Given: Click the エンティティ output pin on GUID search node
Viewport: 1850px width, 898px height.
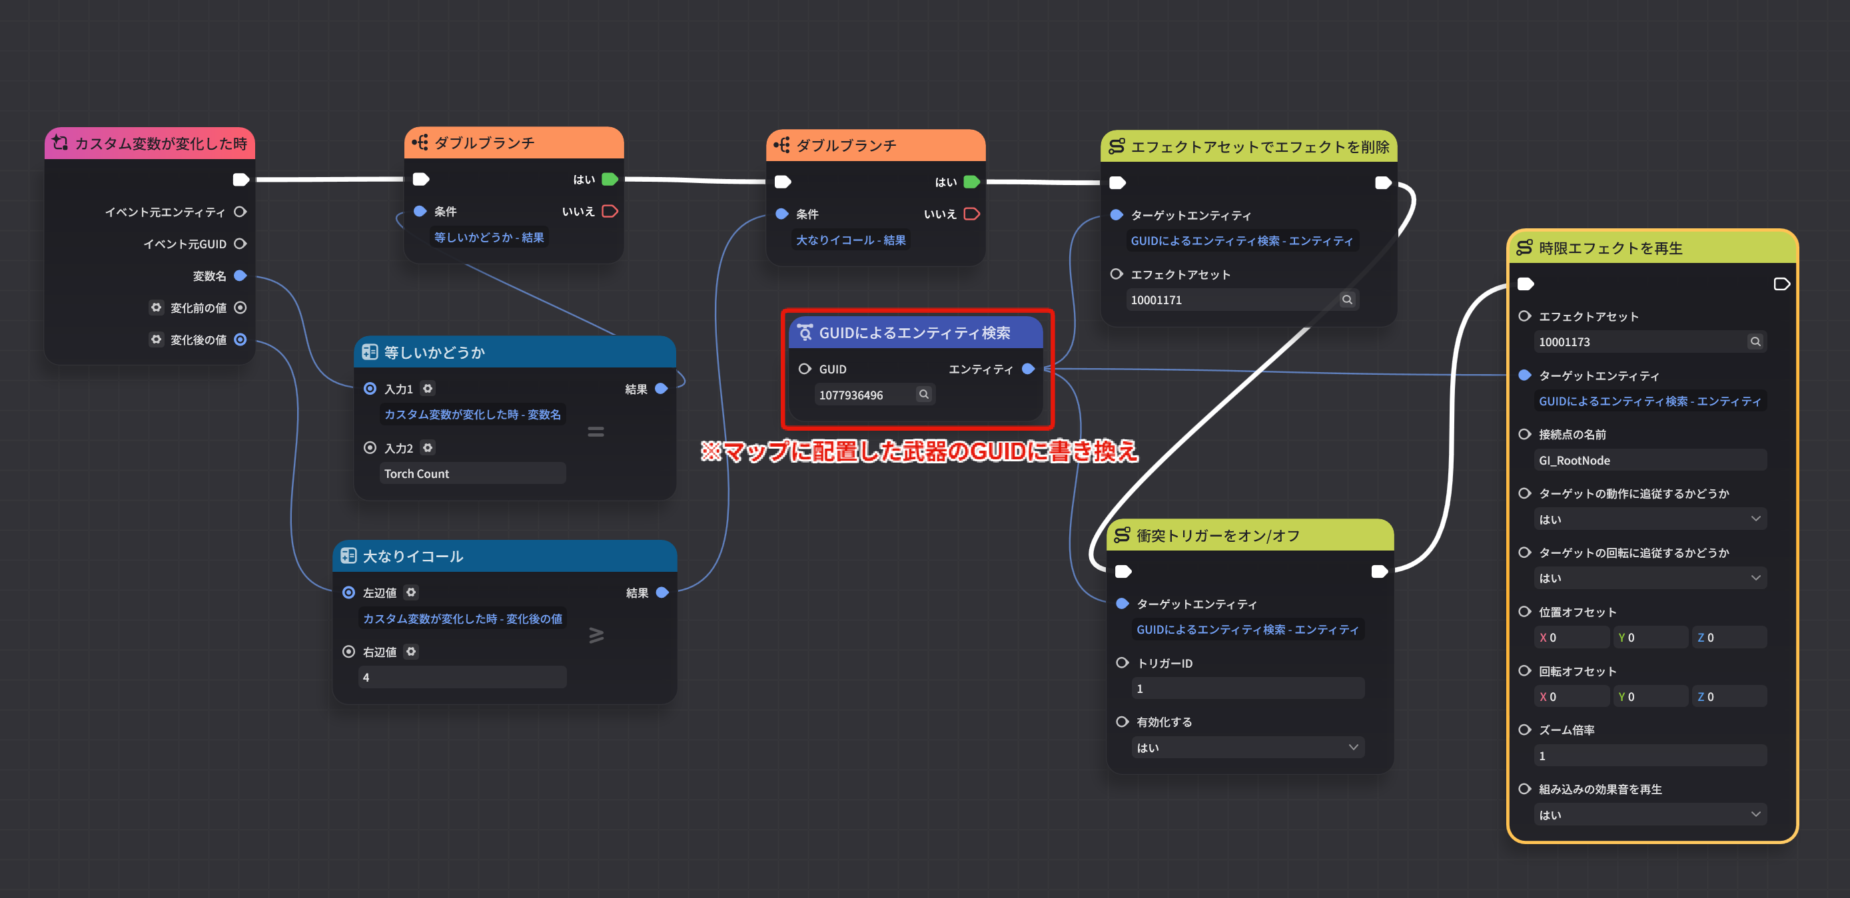Looking at the screenshot, I should click(1028, 369).
